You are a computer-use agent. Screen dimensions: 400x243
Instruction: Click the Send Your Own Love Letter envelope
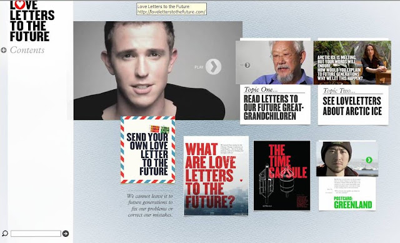[x=148, y=150]
